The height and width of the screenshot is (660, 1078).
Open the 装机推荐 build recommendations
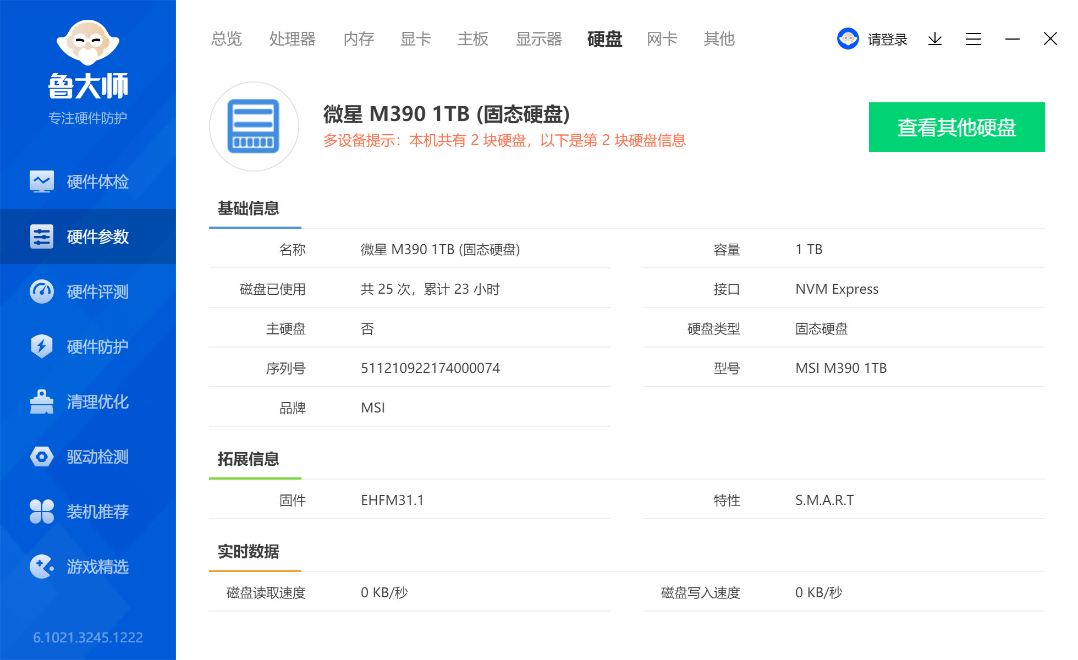click(x=88, y=512)
